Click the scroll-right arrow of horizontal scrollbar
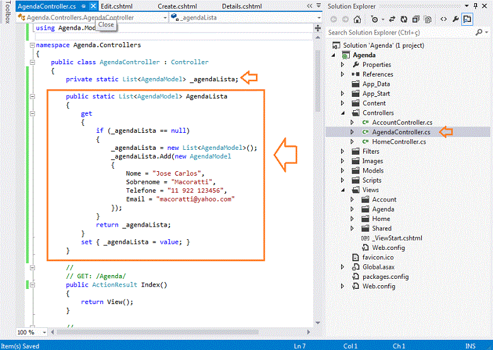 [x=309, y=332]
